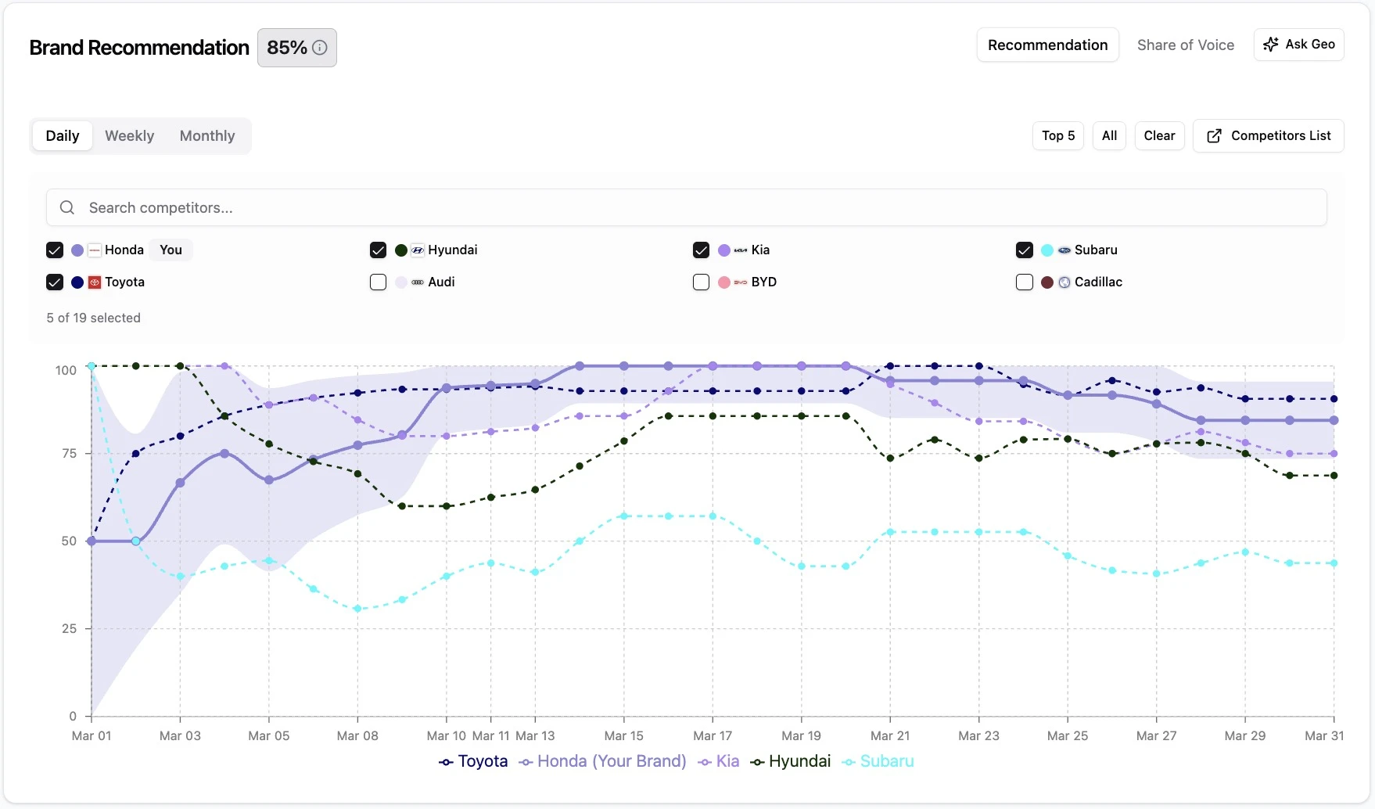Screen dimensions: 1375x809
Task: Click the 85% score badge
Action: coord(297,48)
